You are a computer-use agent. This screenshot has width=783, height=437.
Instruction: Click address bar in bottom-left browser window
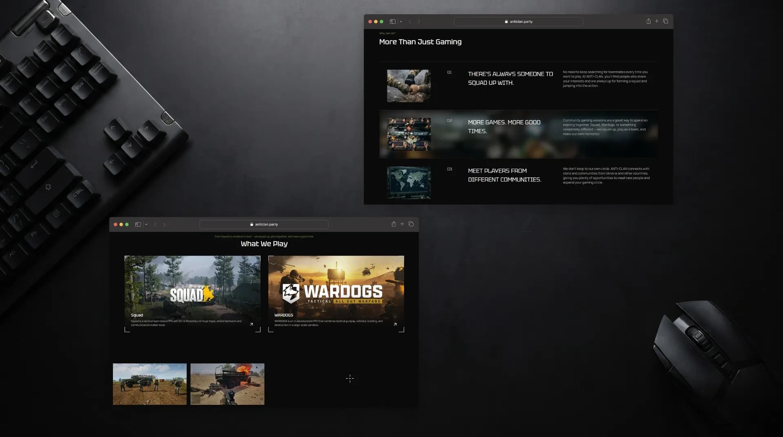[x=264, y=225]
